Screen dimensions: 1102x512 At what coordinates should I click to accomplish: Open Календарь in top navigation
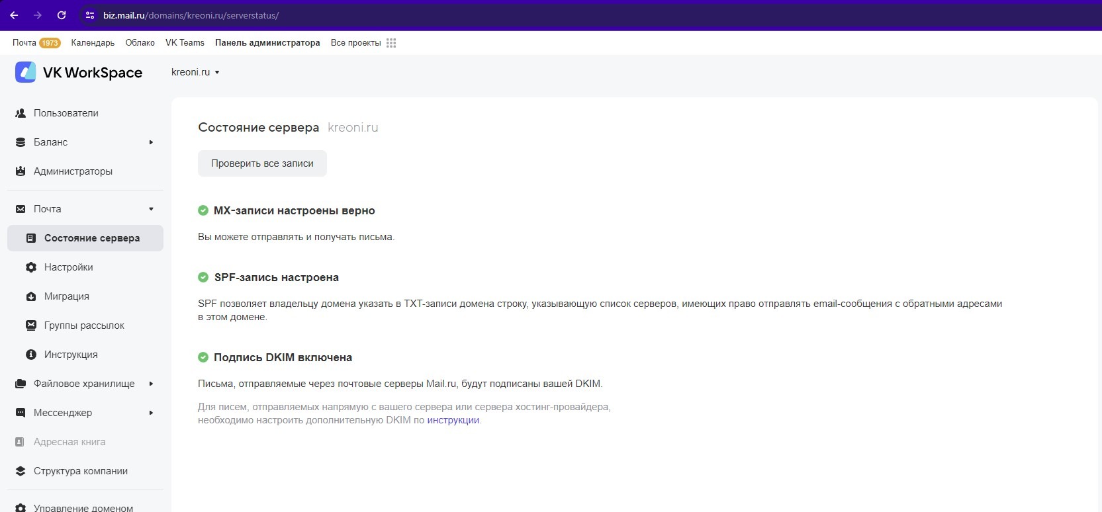(x=93, y=43)
